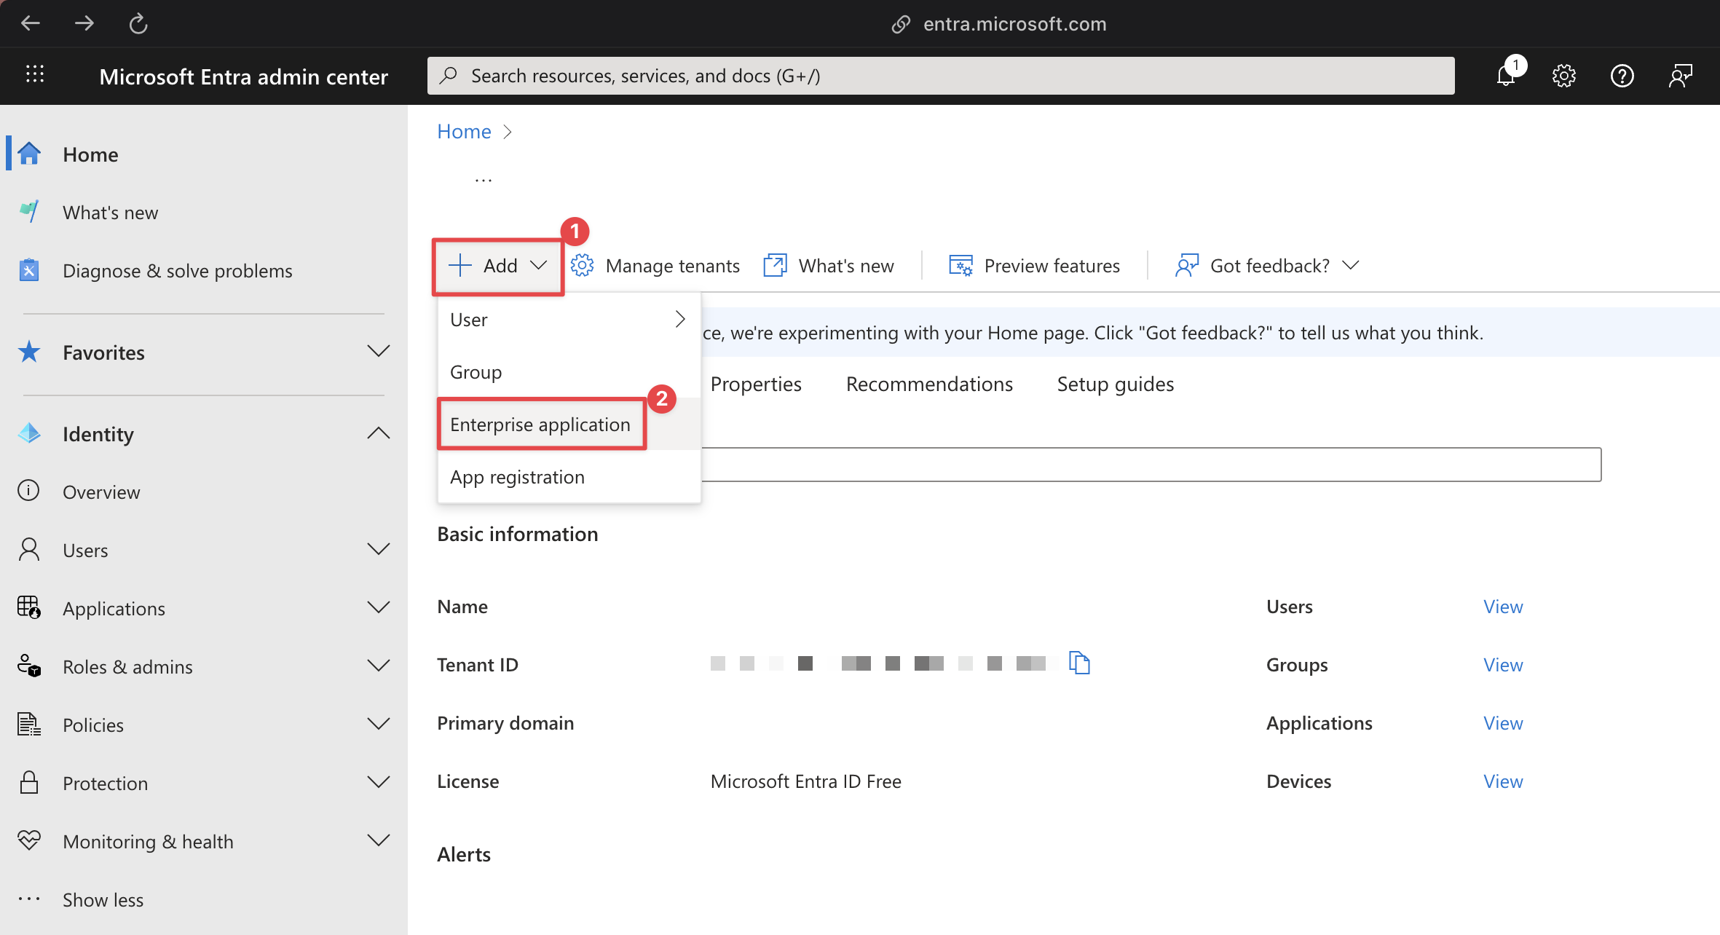
Task: Click the Users person icon
Action: pos(29,549)
